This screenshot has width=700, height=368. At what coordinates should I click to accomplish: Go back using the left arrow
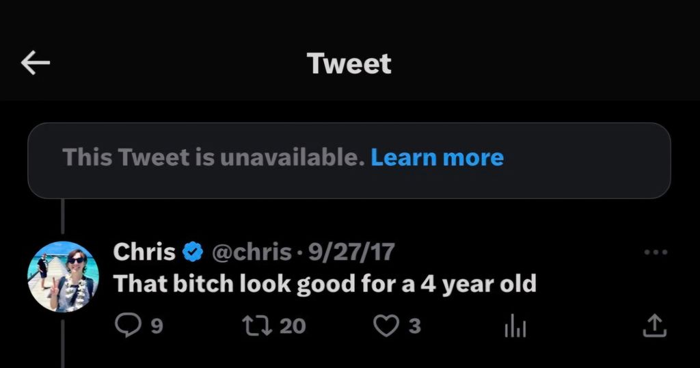pos(36,64)
